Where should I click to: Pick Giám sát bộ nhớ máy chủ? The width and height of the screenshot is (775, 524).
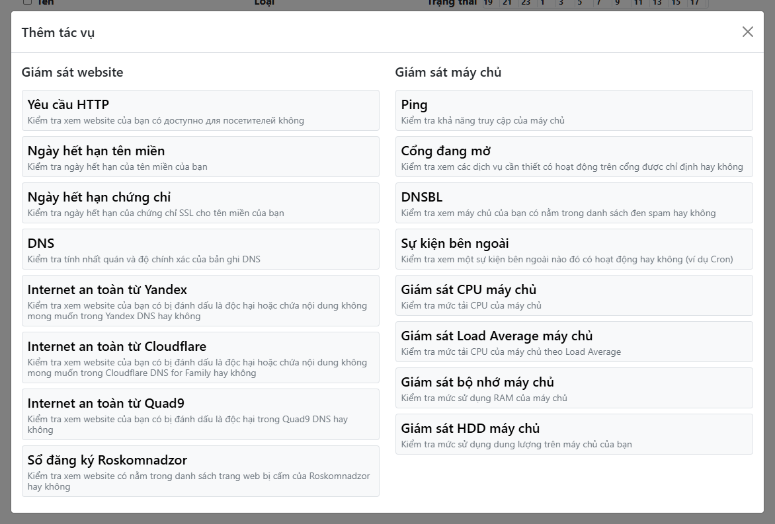574,389
